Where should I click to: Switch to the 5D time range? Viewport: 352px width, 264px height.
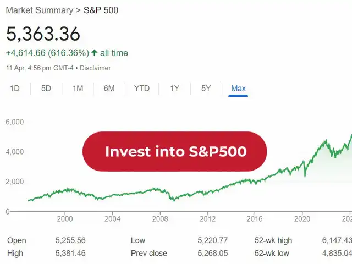click(x=46, y=88)
